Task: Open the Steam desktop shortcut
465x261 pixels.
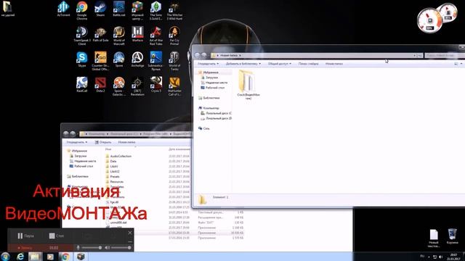Action: (x=100, y=9)
